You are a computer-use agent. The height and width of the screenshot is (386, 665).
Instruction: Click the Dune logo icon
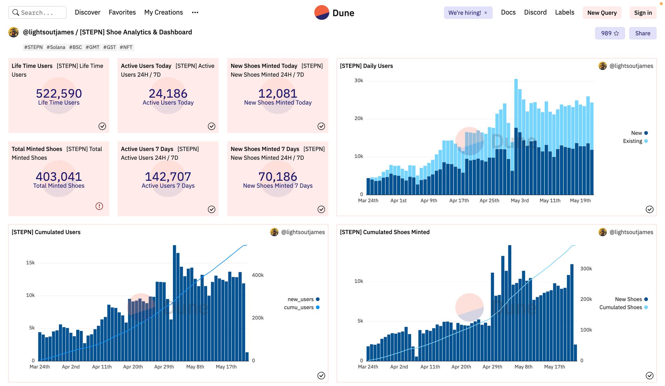pos(322,13)
